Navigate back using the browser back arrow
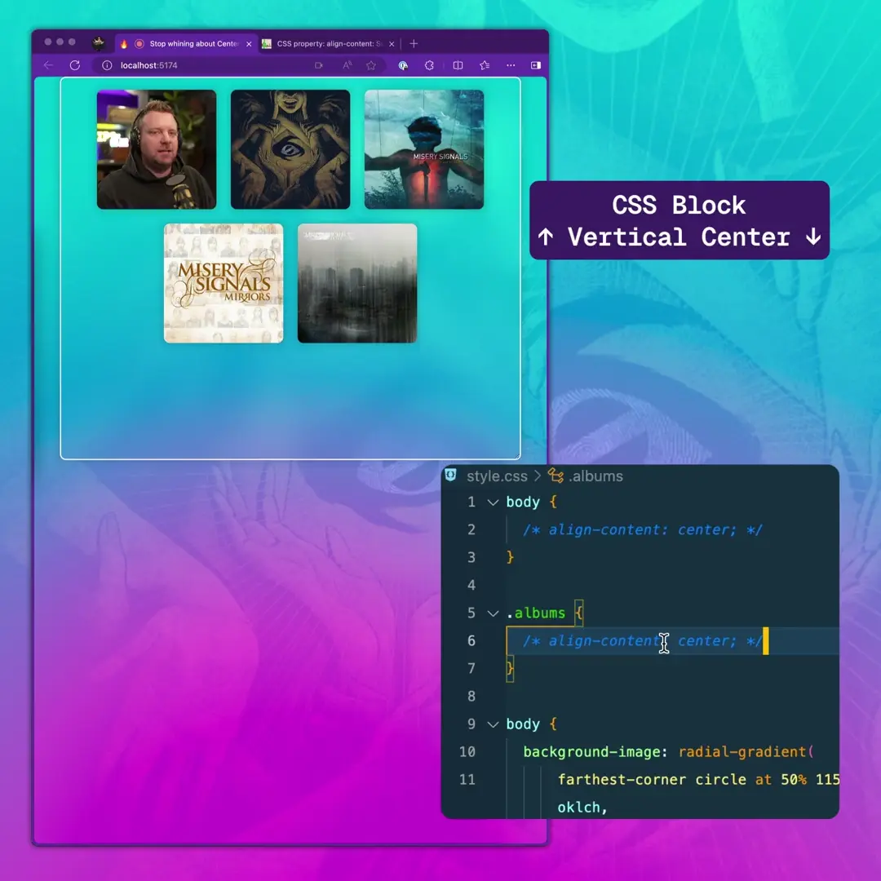This screenshot has height=881, width=881. click(x=49, y=65)
